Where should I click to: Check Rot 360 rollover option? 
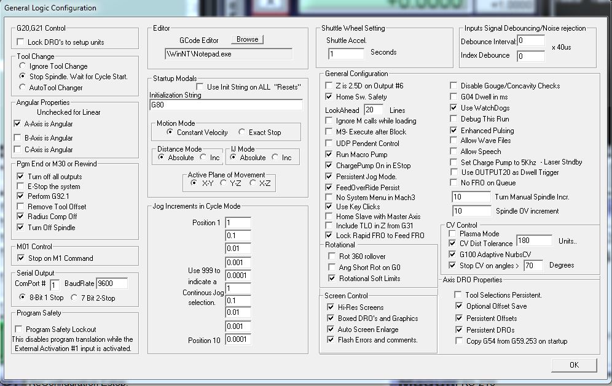click(x=332, y=257)
